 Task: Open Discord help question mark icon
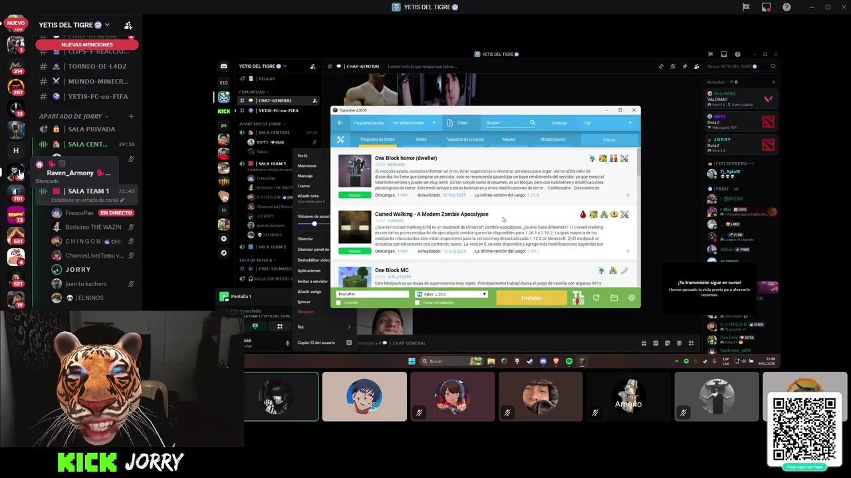[787, 7]
